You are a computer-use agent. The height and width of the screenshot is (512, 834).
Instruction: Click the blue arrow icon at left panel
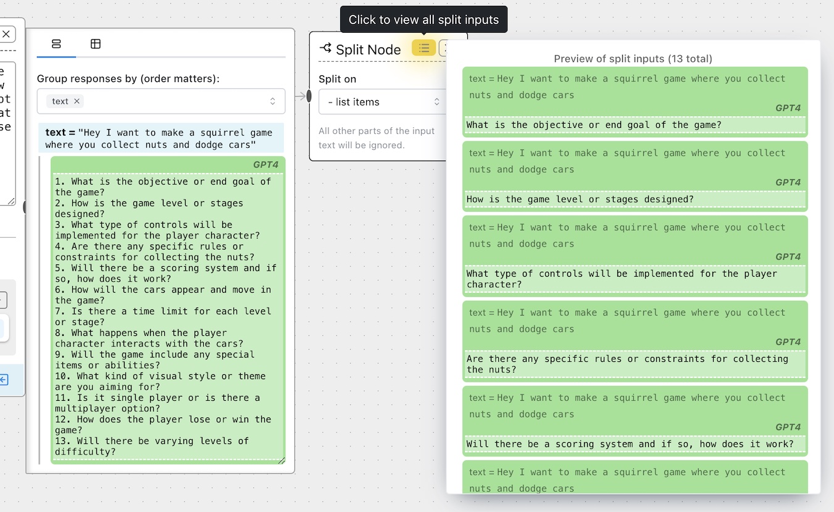[4, 380]
